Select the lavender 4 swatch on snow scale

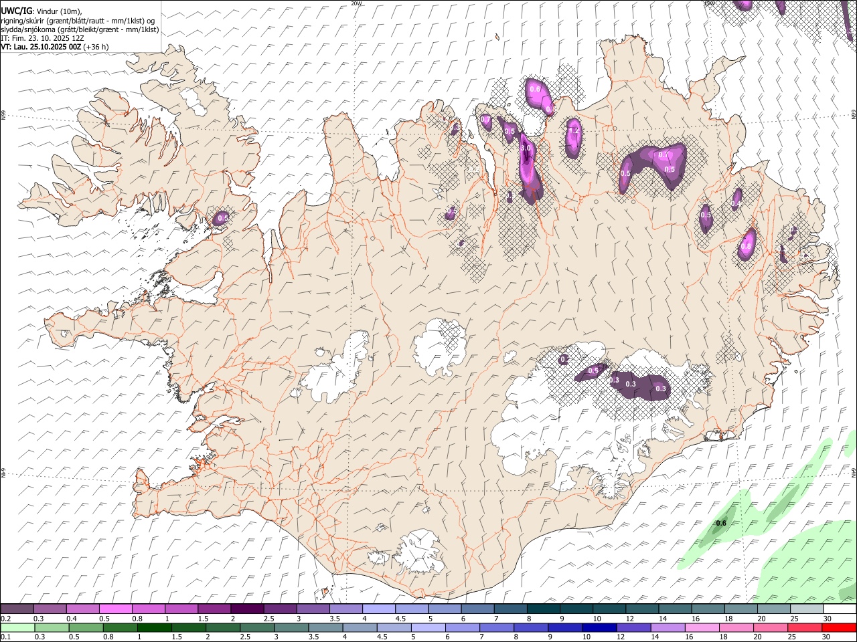pyautogui.click(x=378, y=609)
